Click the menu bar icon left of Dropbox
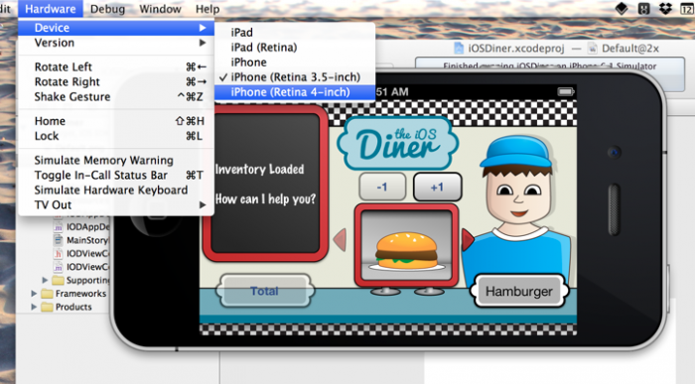 pyautogui.click(x=643, y=8)
